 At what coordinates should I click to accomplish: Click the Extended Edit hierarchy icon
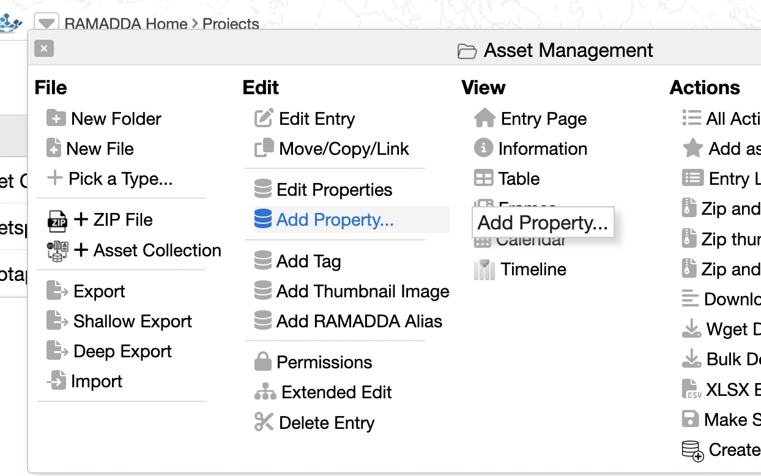pos(265,392)
